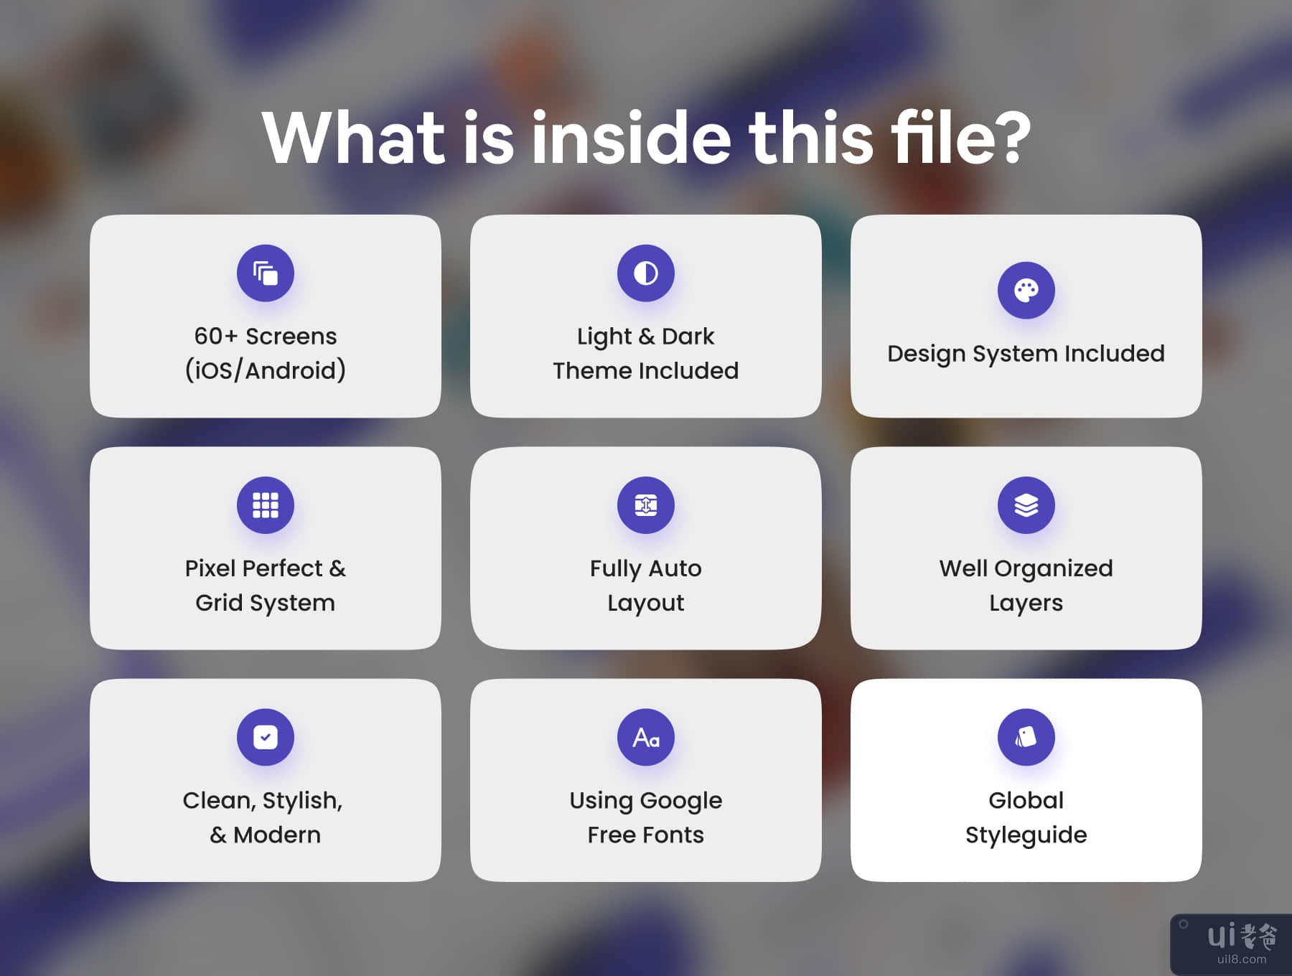Select the "60+ Screens (iOS/Android)" label
Viewport: 1292px width, 976px height.
point(266,353)
